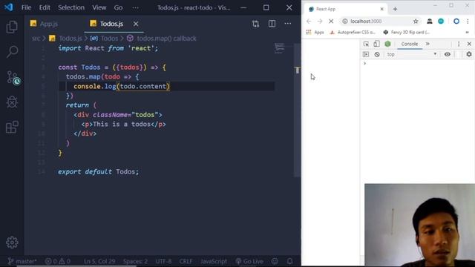Click Ln 5, Col 29 cursor position
This screenshot has height=267, width=475.
coord(99,261)
